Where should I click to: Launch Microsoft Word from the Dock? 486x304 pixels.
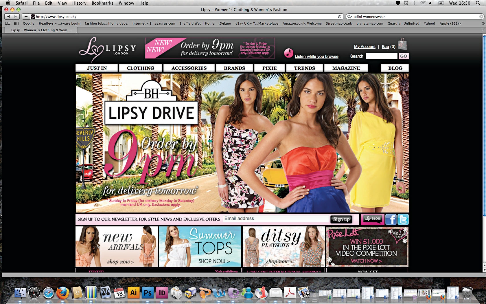219,293
